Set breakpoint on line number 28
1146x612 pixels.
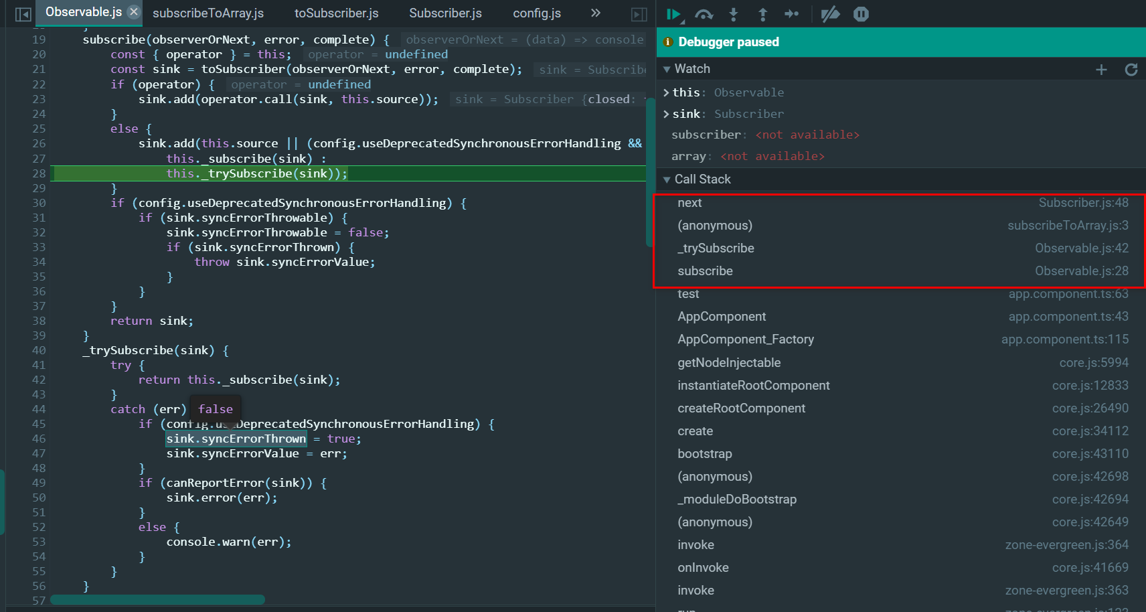point(39,173)
